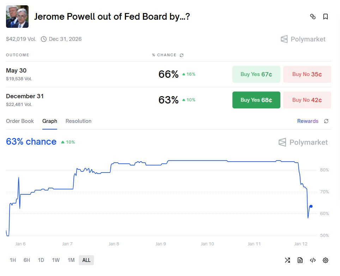Switch chart to 1W range
The height and width of the screenshot is (276, 340).
pos(56,260)
